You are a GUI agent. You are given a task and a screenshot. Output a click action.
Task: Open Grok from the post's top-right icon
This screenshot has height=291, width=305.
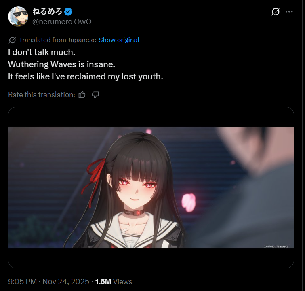tap(276, 12)
